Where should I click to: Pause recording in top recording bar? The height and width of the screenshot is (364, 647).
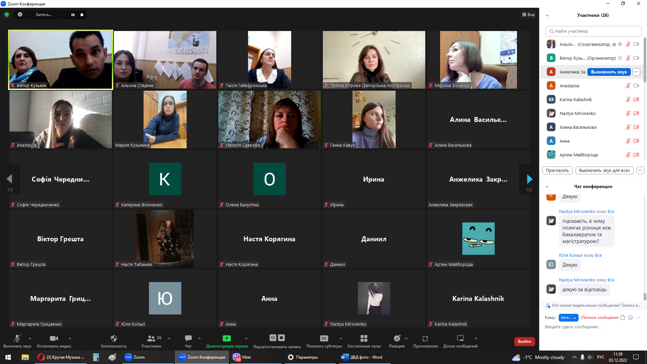(73, 15)
